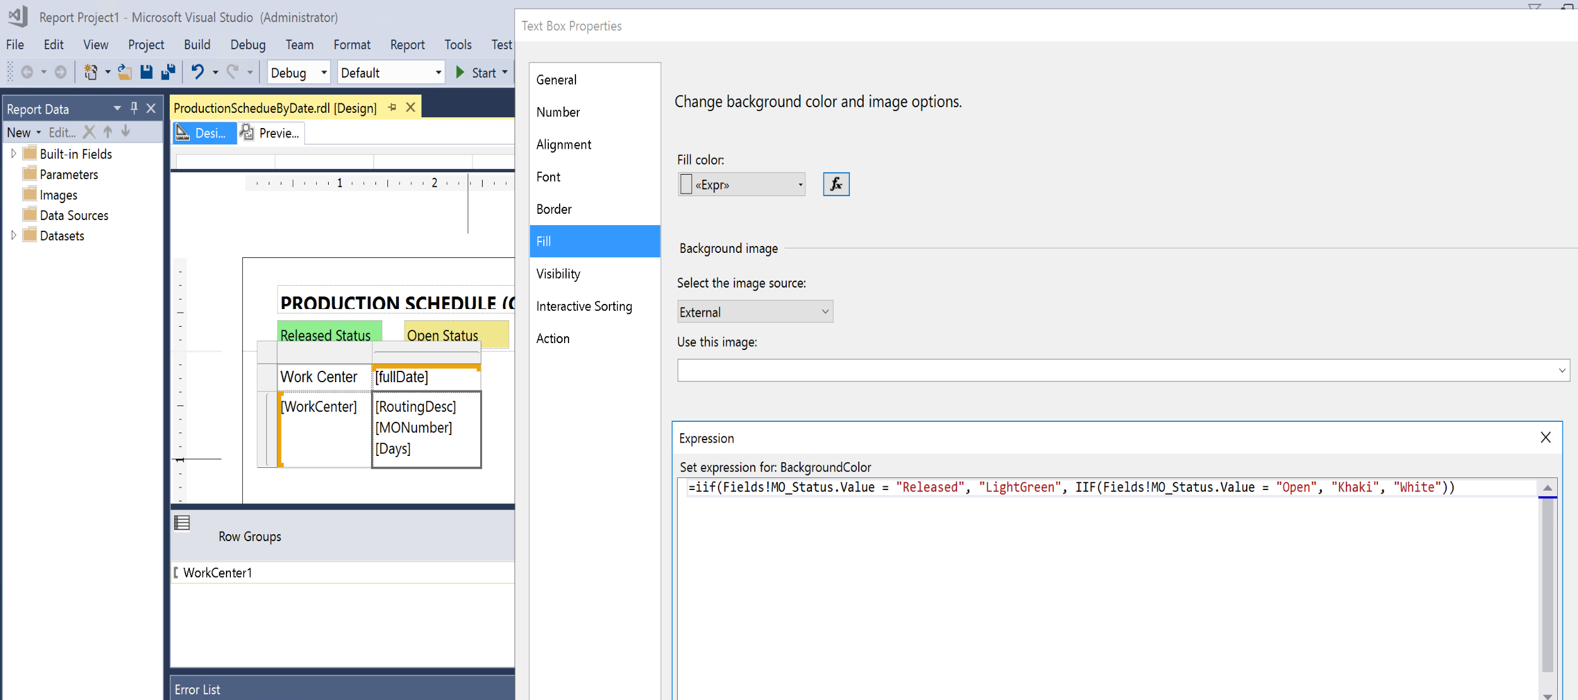1578x700 pixels.
Task: Delete selected item in Report Data toolbar
Action: click(90, 132)
